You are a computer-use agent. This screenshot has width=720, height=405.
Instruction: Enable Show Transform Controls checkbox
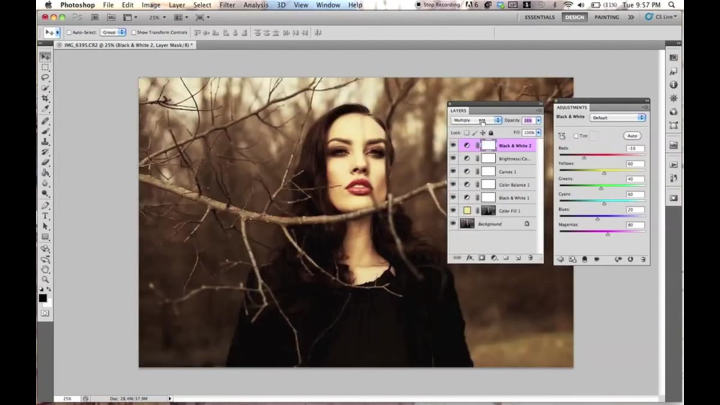(x=134, y=32)
